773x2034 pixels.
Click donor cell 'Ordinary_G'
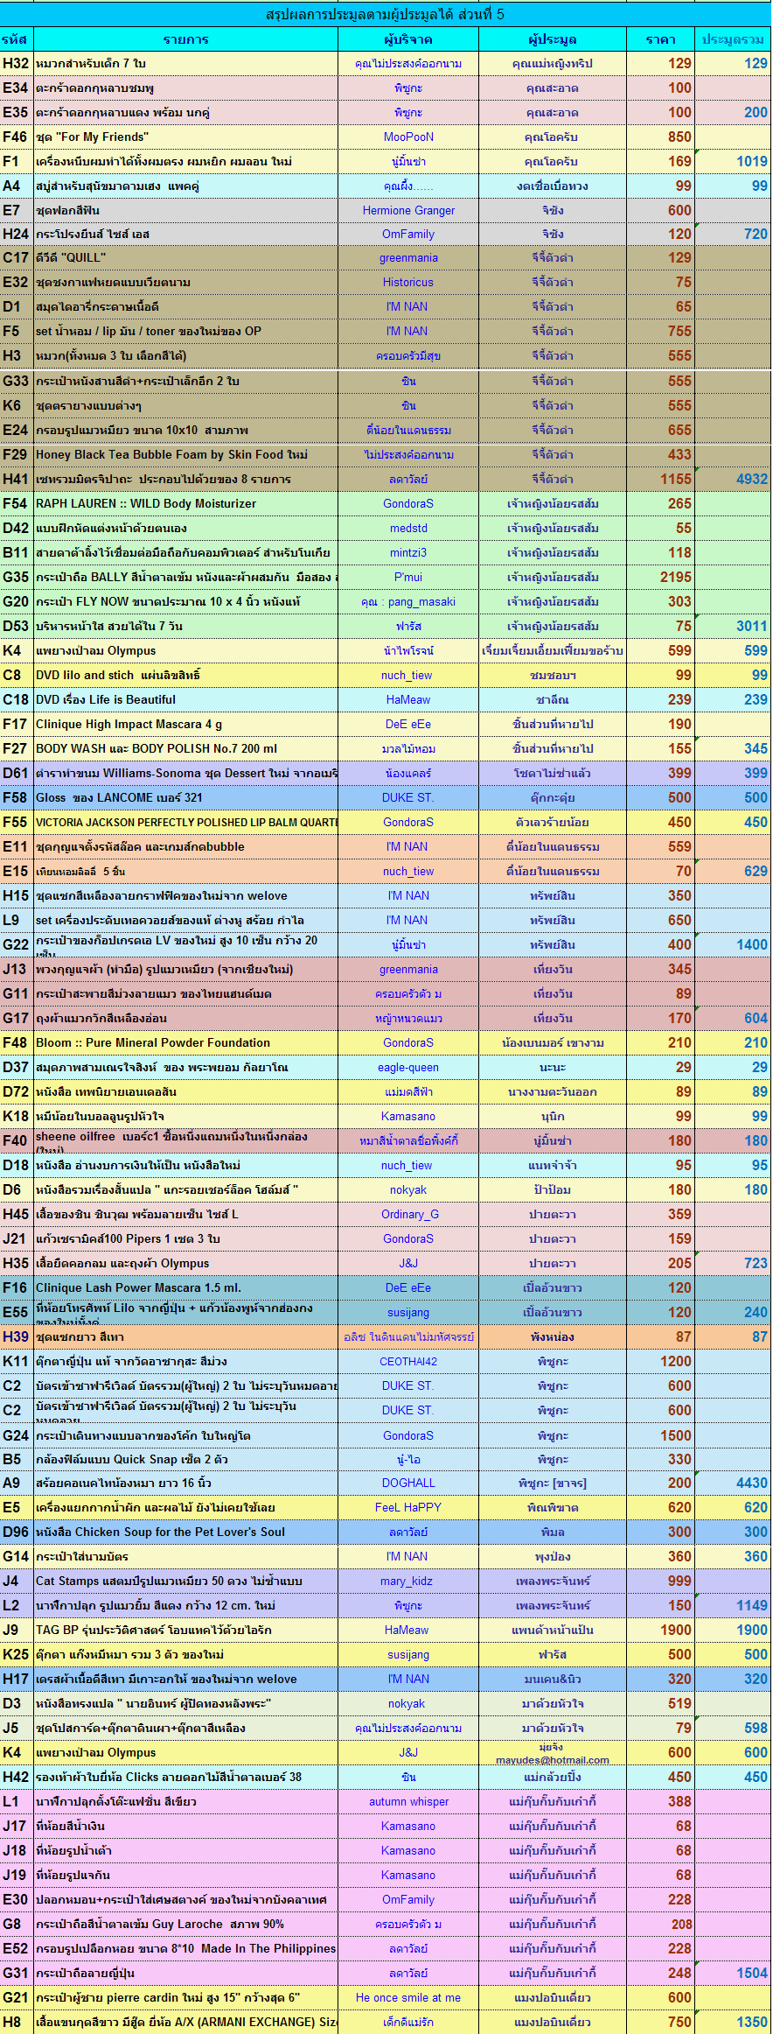408,1215
